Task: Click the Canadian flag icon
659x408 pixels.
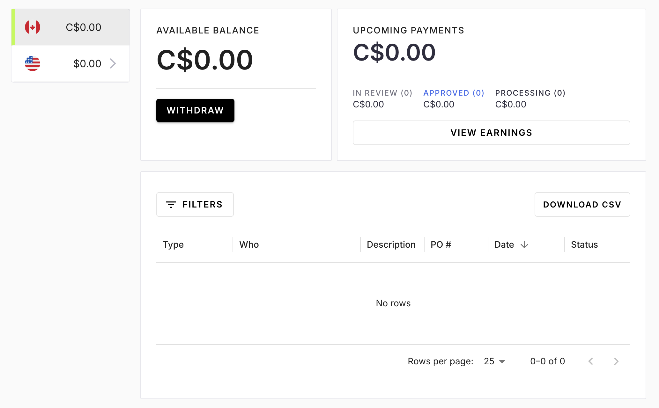Action: pyautogui.click(x=33, y=27)
